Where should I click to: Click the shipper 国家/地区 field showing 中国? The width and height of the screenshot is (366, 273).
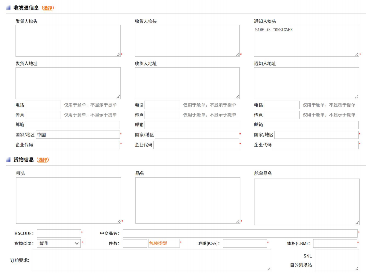click(78, 135)
